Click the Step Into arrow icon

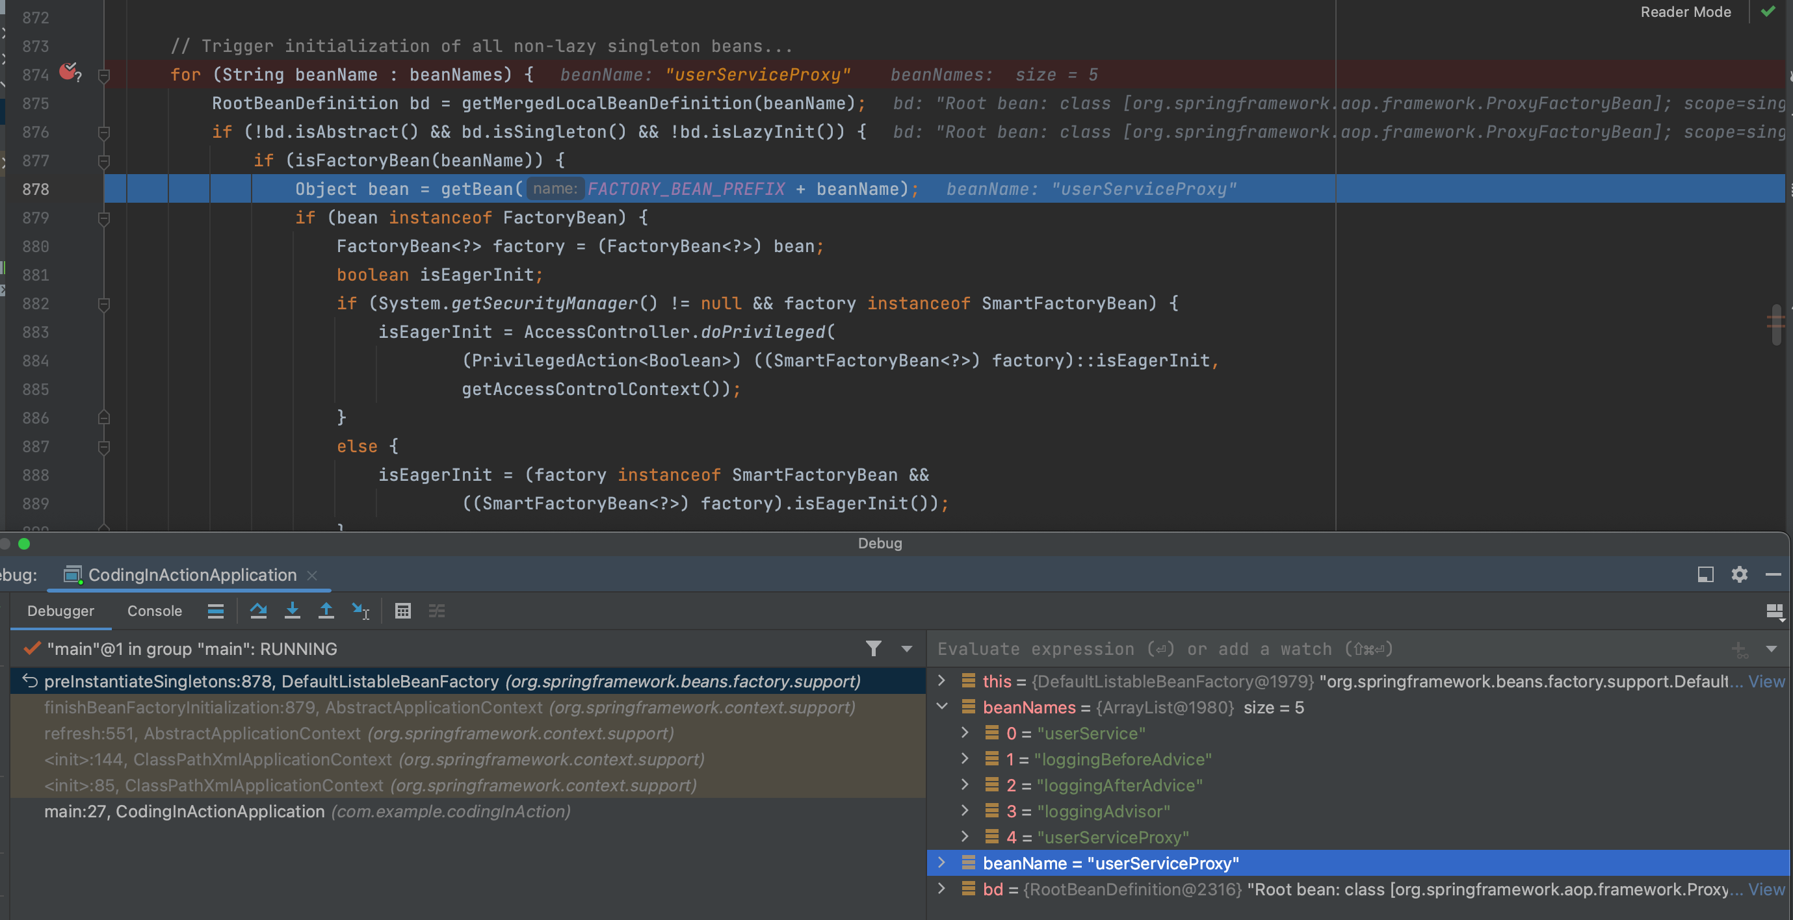[x=293, y=611]
